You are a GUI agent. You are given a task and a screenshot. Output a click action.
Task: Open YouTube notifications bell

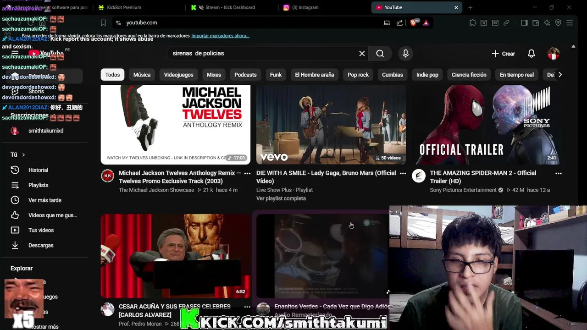tap(531, 54)
